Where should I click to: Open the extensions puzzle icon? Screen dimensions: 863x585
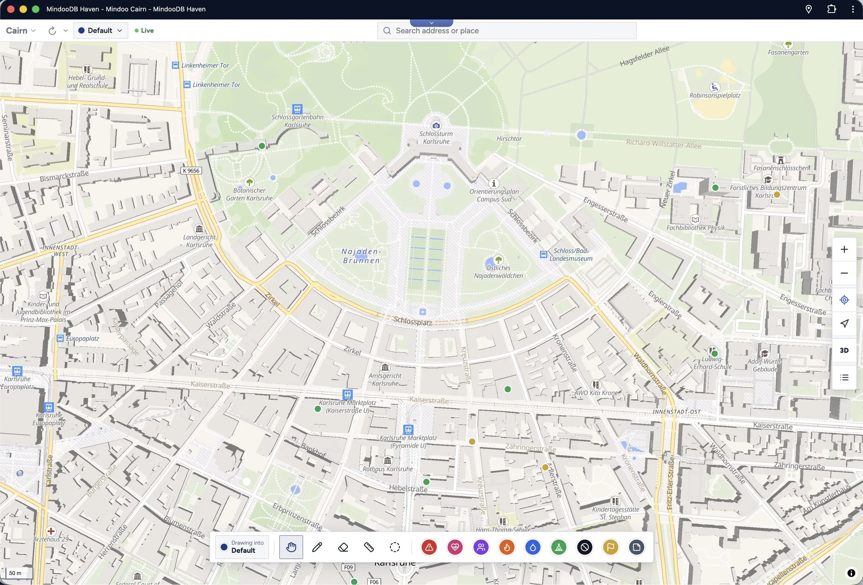pos(831,9)
